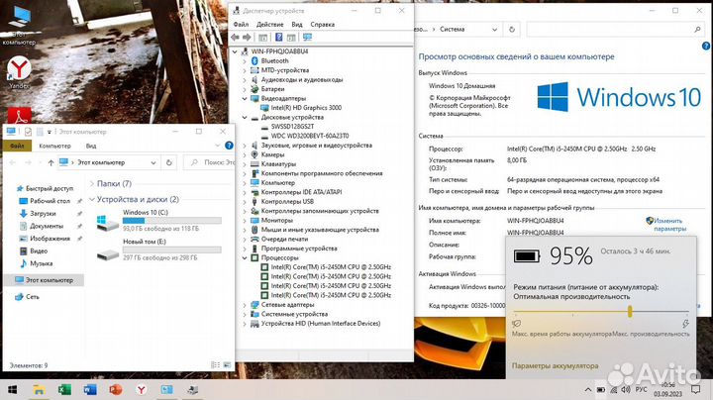This screenshot has height=400, width=713.
Task: Select Intel(R) HD Graphics 3000 adapter
Action: [x=306, y=108]
